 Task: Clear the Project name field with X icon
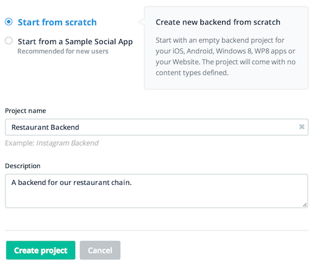click(x=302, y=127)
